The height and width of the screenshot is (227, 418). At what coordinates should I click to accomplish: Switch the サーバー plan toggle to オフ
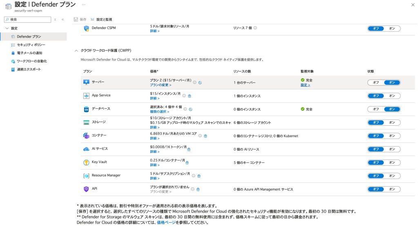tap(376, 82)
